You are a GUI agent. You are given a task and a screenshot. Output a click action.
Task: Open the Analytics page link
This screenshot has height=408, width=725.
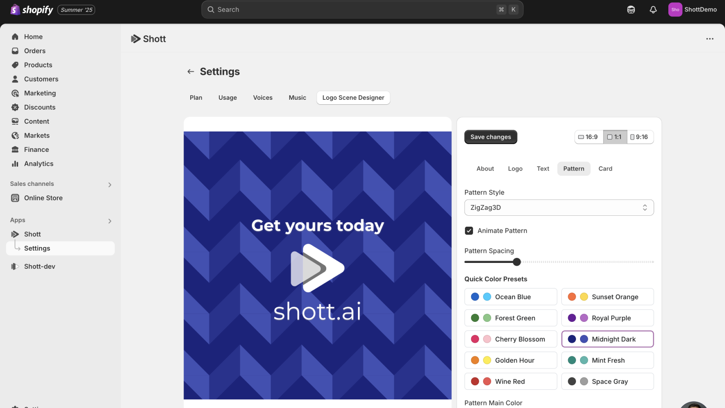[39, 164]
